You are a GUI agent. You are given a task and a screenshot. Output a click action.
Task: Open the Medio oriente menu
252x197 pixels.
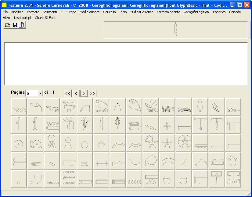pyautogui.click(x=89, y=12)
